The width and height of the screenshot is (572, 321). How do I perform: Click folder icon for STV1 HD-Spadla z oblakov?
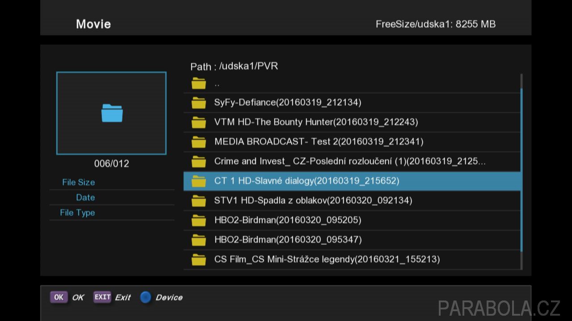click(x=199, y=201)
